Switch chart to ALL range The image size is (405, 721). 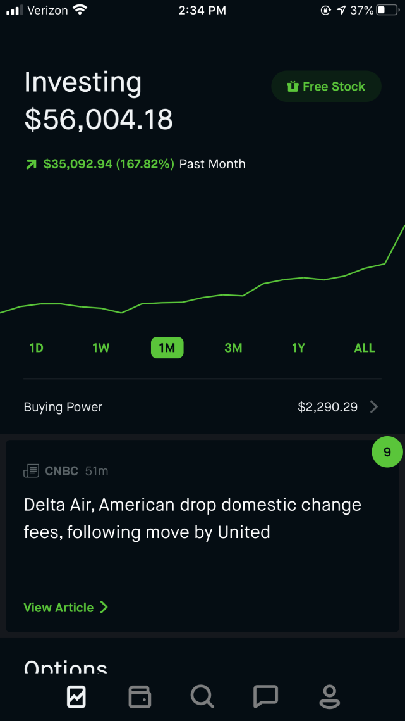(x=365, y=348)
